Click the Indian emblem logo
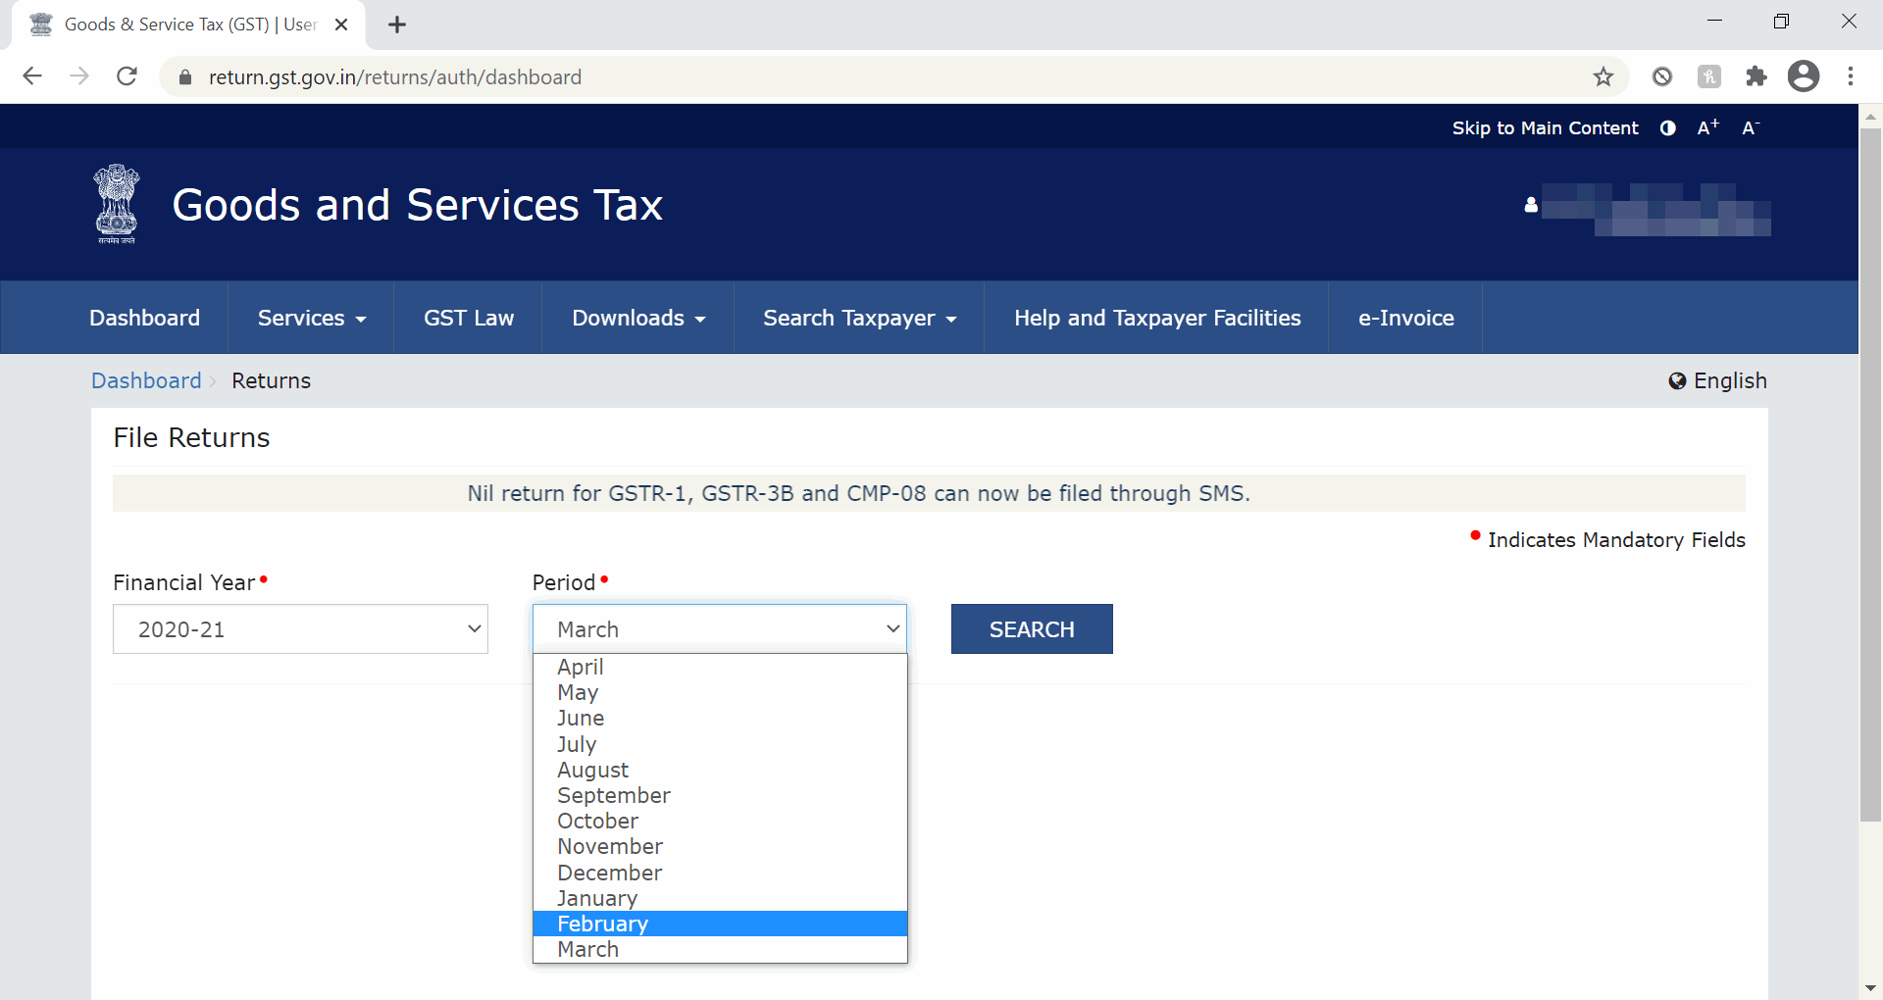This screenshot has width=1883, height=1000. 117,204
